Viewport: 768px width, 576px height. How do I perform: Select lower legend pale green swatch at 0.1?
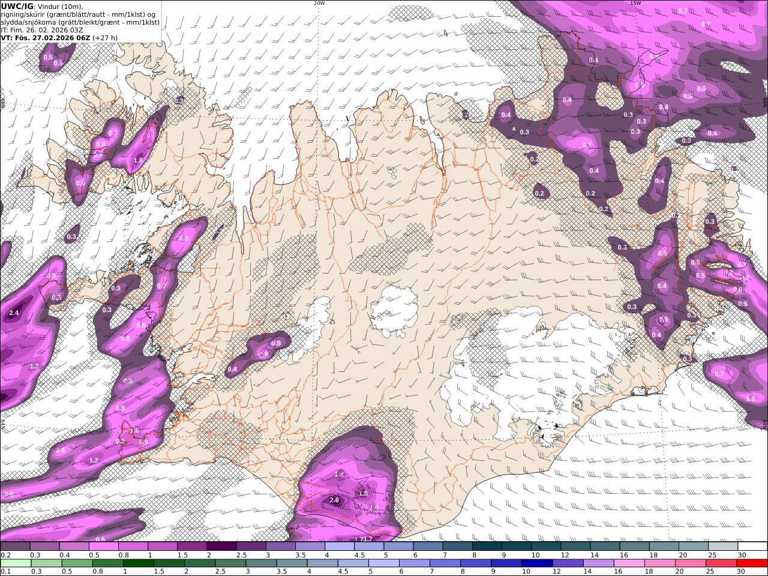[16, 563]
